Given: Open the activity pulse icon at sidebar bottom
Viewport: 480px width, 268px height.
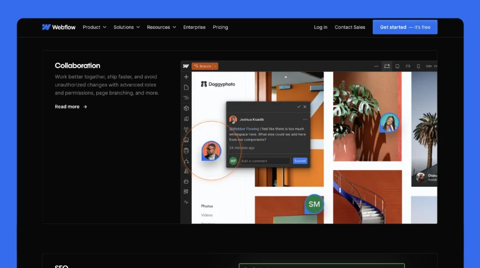Looking at the screenshot, I should (186, 202).
